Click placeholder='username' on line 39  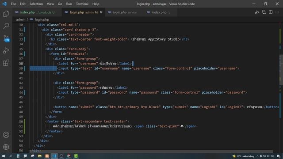tap(216, 68)
